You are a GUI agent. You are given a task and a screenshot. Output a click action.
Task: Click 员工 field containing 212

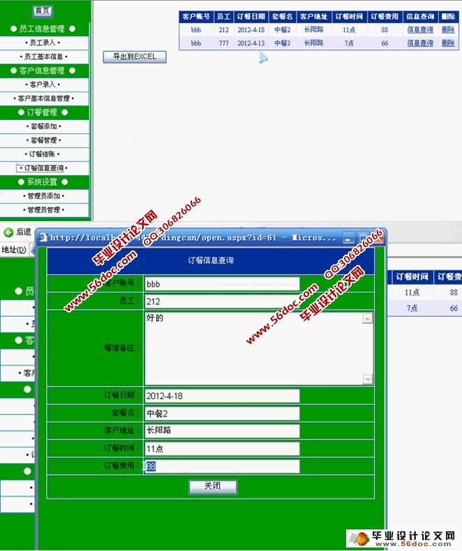coord(222,301)
